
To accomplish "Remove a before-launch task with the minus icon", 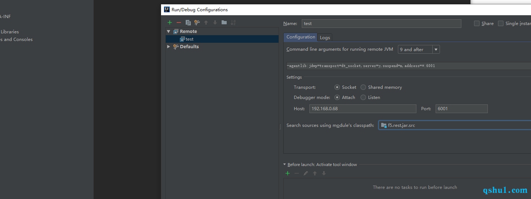I will click(x=297, y=173).
